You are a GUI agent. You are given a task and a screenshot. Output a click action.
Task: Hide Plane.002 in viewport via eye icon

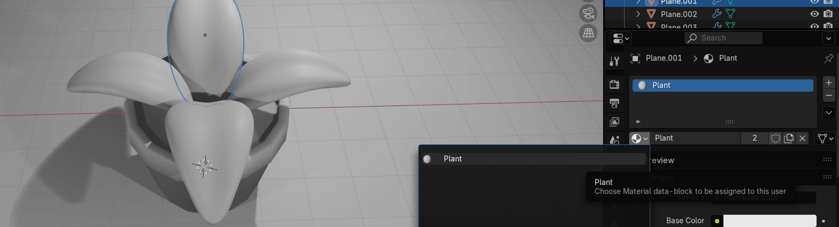point(814,14)
